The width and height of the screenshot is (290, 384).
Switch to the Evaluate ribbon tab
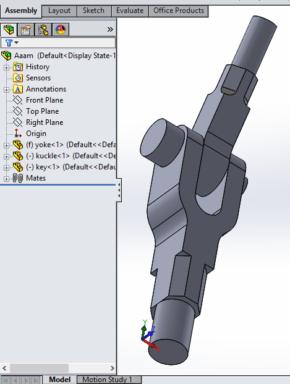point(130,11)
